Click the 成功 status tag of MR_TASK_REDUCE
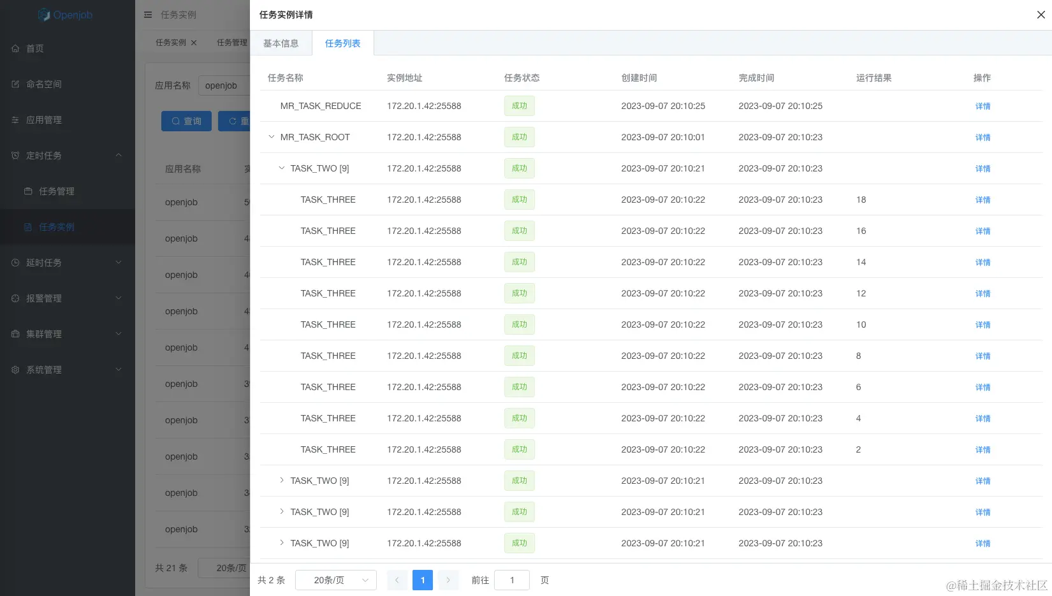 pyautogui.click(x=520, y=106)
